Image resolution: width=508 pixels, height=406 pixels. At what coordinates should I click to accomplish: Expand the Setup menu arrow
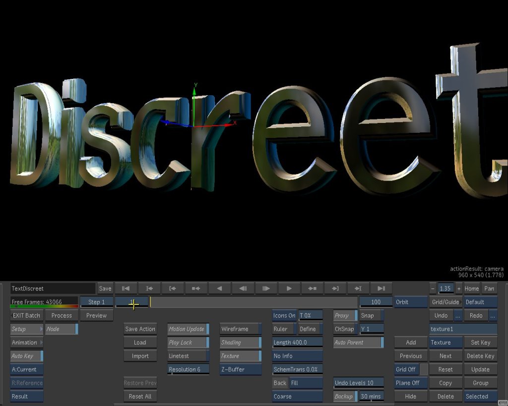pos(41,329)
